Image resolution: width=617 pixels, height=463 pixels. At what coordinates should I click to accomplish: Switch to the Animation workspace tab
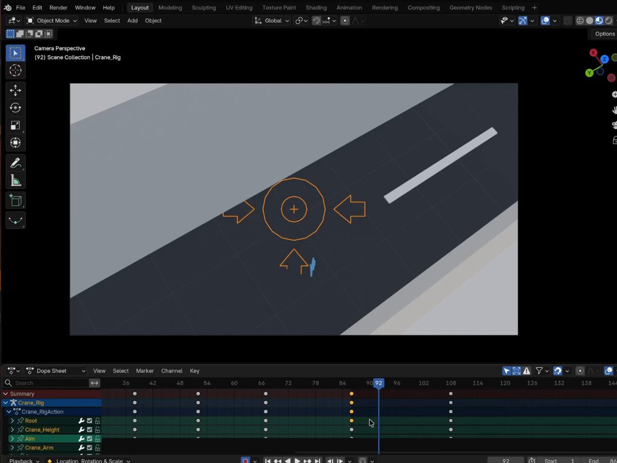(x=349, y=8)
